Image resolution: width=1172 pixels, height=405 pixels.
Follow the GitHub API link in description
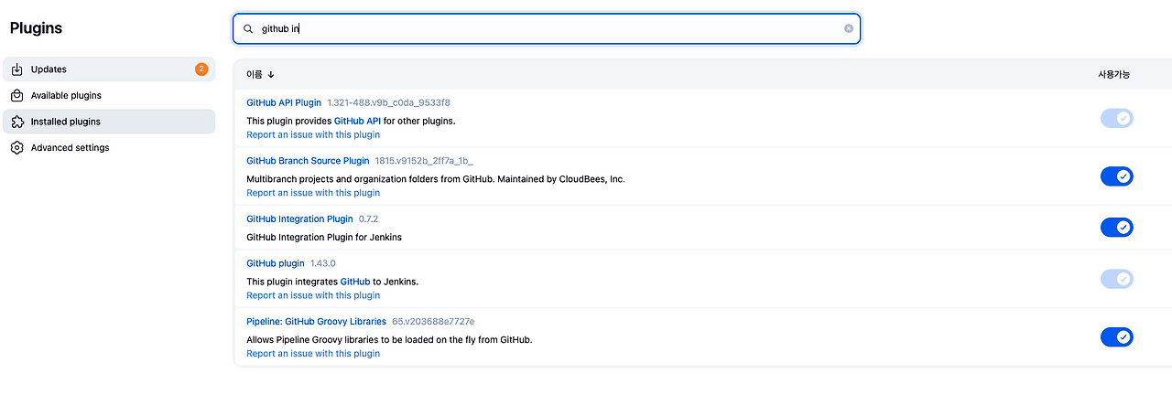pyautogui.click(x=357, y=121)
